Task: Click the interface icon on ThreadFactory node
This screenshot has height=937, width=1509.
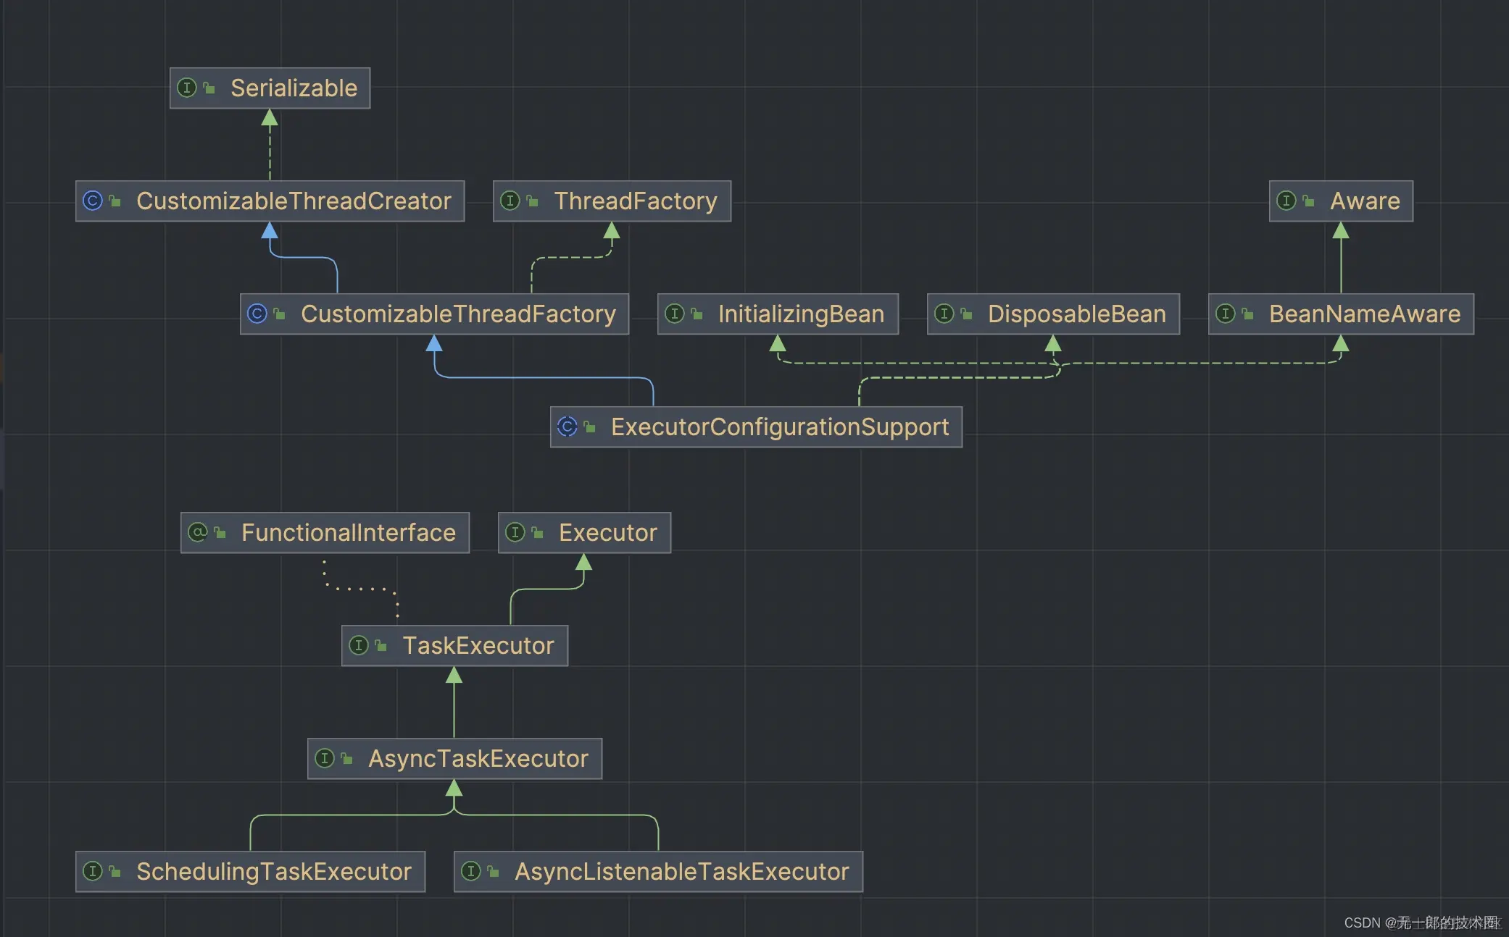Action: coord(510,201)
